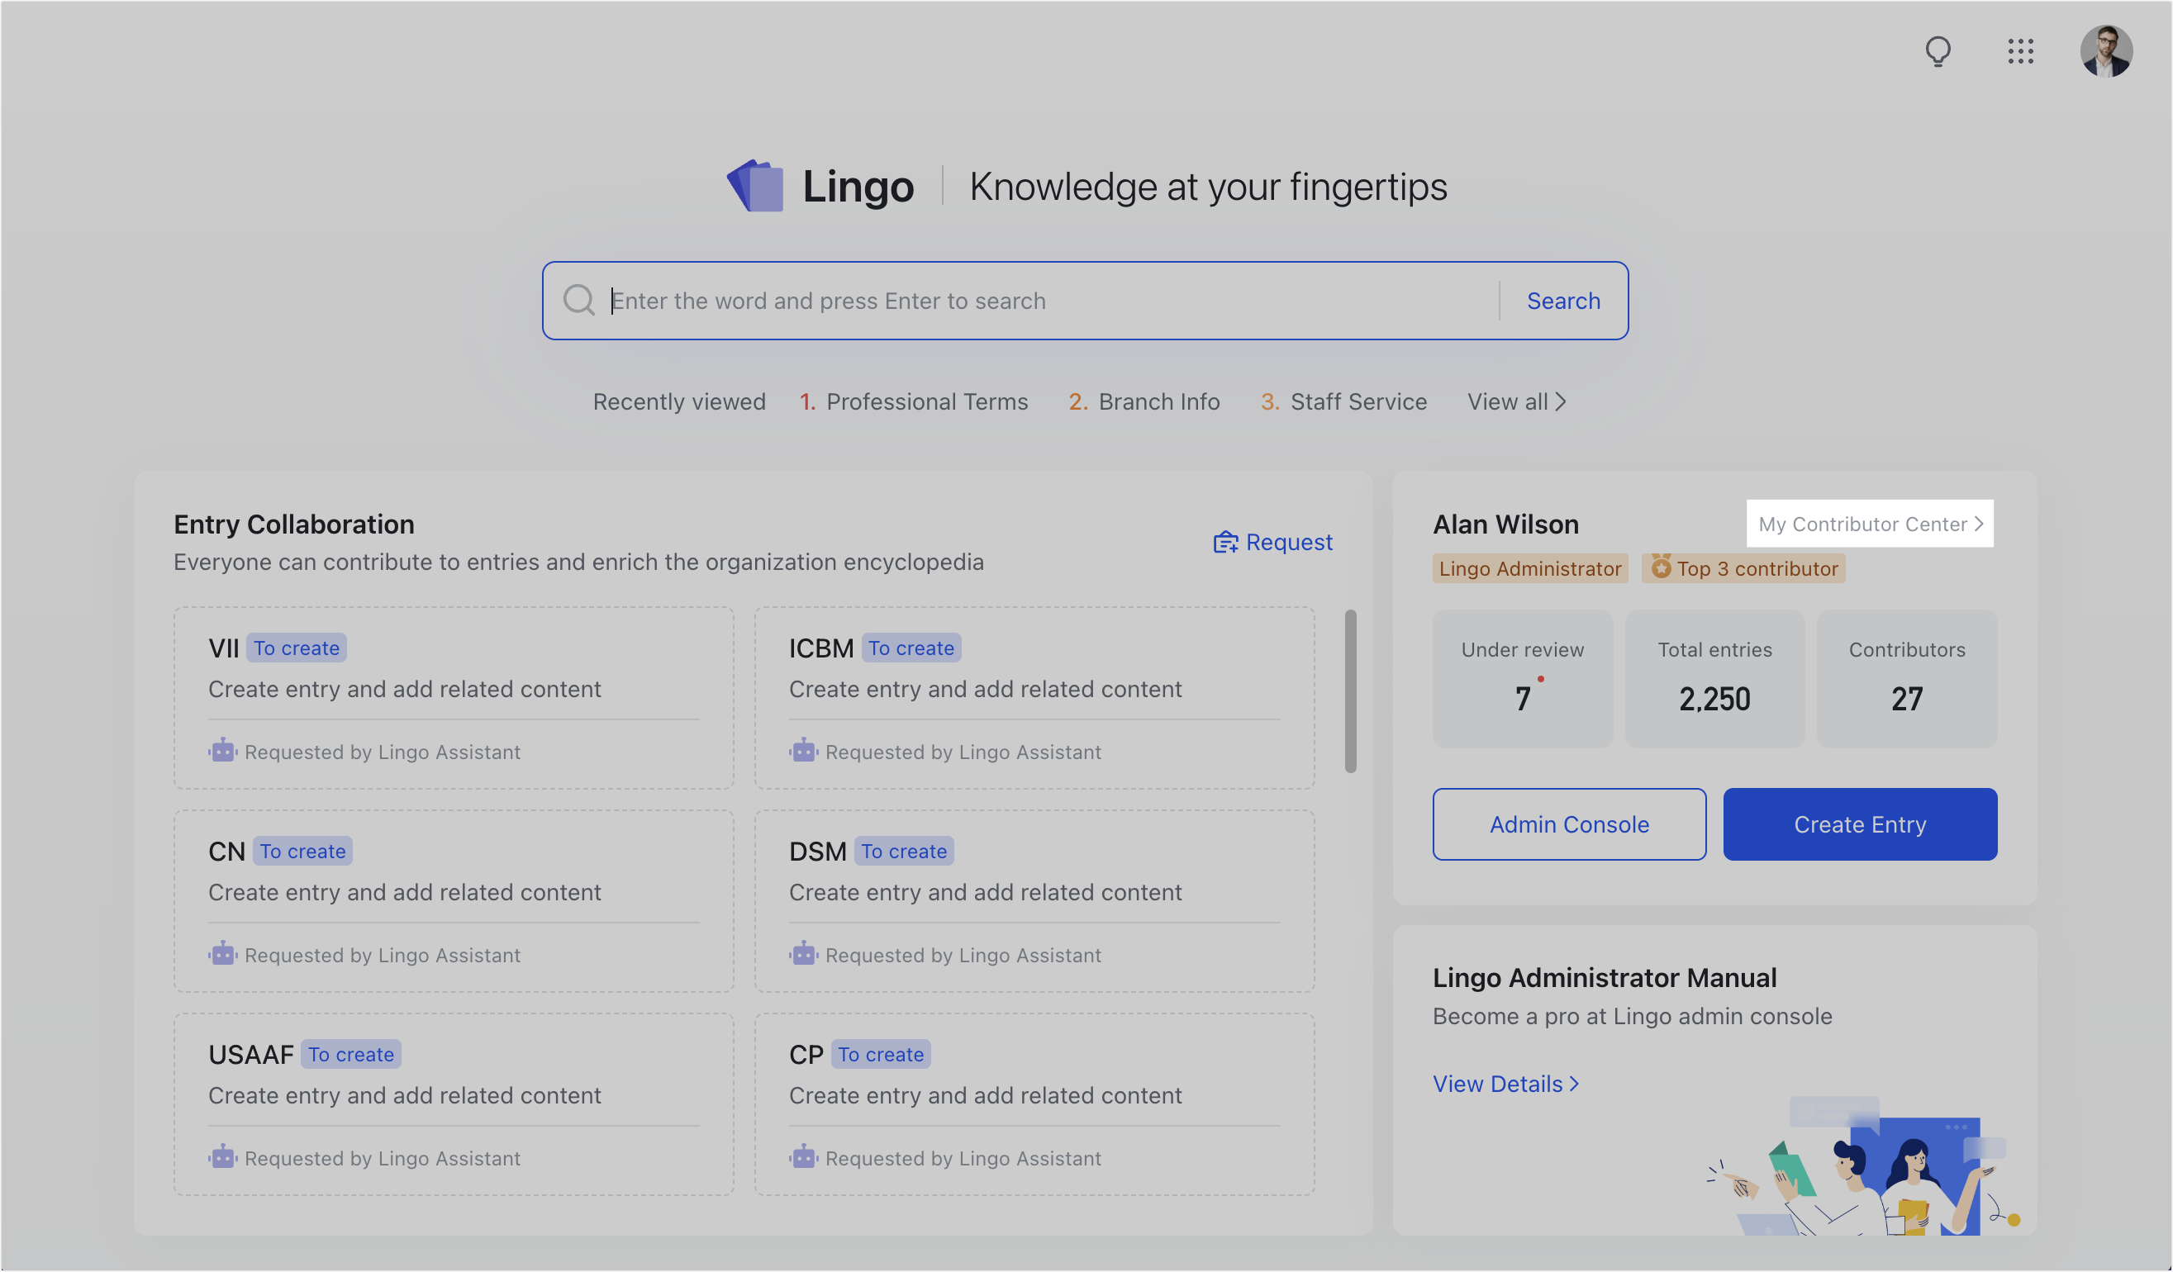The image size is (2173, 1272).
Task: Click the search magnifier icon
Action: (x=578, y=300)
